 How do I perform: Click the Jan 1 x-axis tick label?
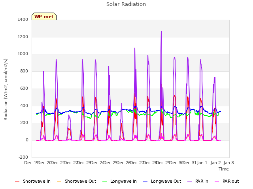pyautogui.click(x=202, y=163)
